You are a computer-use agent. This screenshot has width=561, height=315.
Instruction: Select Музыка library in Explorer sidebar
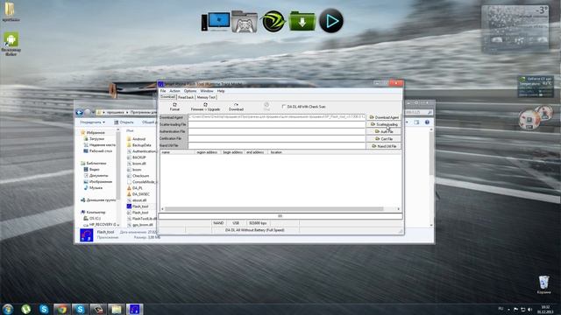(94, 187)
